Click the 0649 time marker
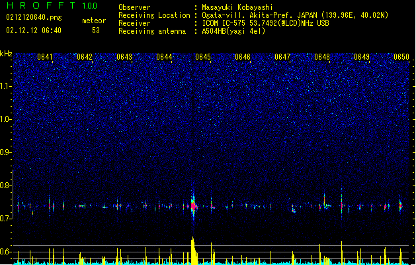 362,57
